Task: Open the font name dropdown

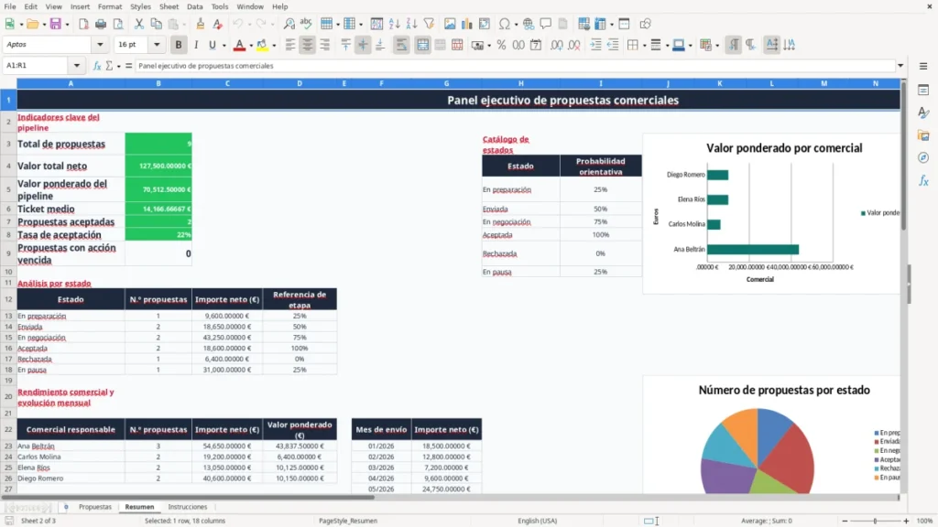Action: tap(100, 44)
